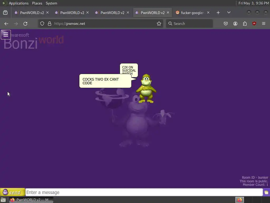Viewport: 270px width, 203px height.
Task: Click the Enter a message field
Action: [x=144, y=192]
